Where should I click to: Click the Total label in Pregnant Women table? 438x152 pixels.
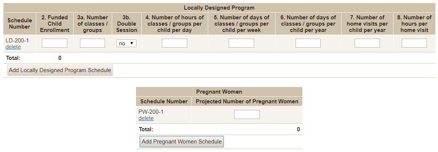click(x=146, y=129)
